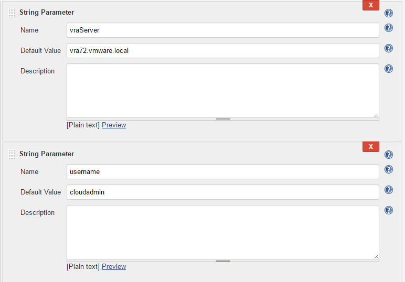Click Default Value field with vra72.vmware.local
405x282 pixels.
(222, 50)
